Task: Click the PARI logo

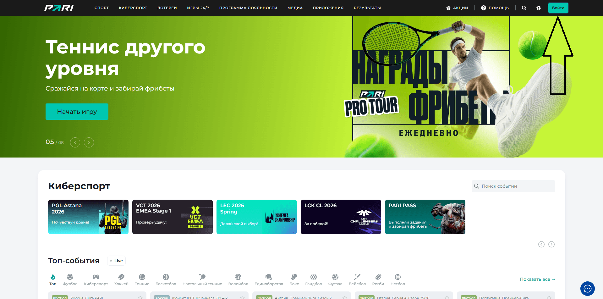Action: tap(59, 8)
